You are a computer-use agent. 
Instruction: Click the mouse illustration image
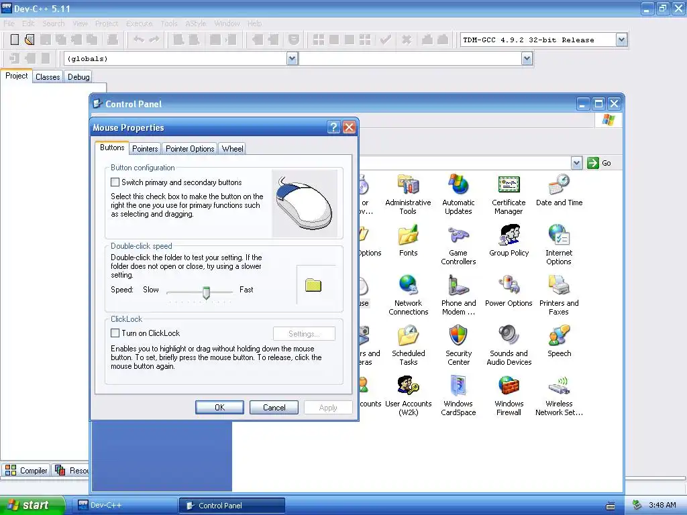coord(305,203)
